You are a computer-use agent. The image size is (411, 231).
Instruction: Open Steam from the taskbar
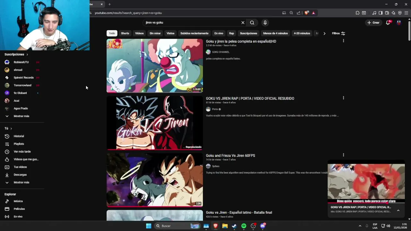[234, 226]
